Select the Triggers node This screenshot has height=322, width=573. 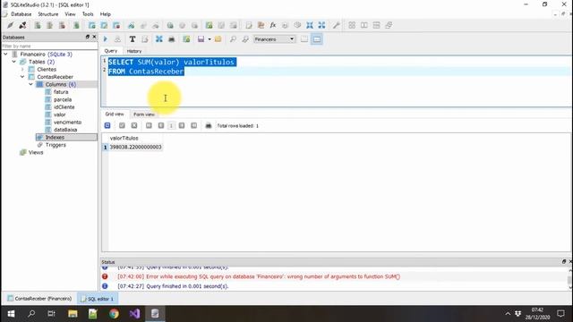click(56, 145)
